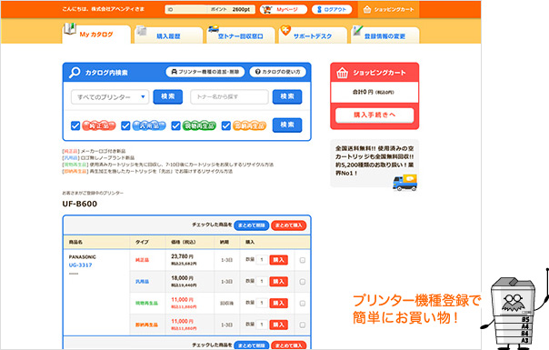This screenshot has width=549, height=350.
Task: Click the heart icon on サポートデスク tab
Action: [285, 30]
